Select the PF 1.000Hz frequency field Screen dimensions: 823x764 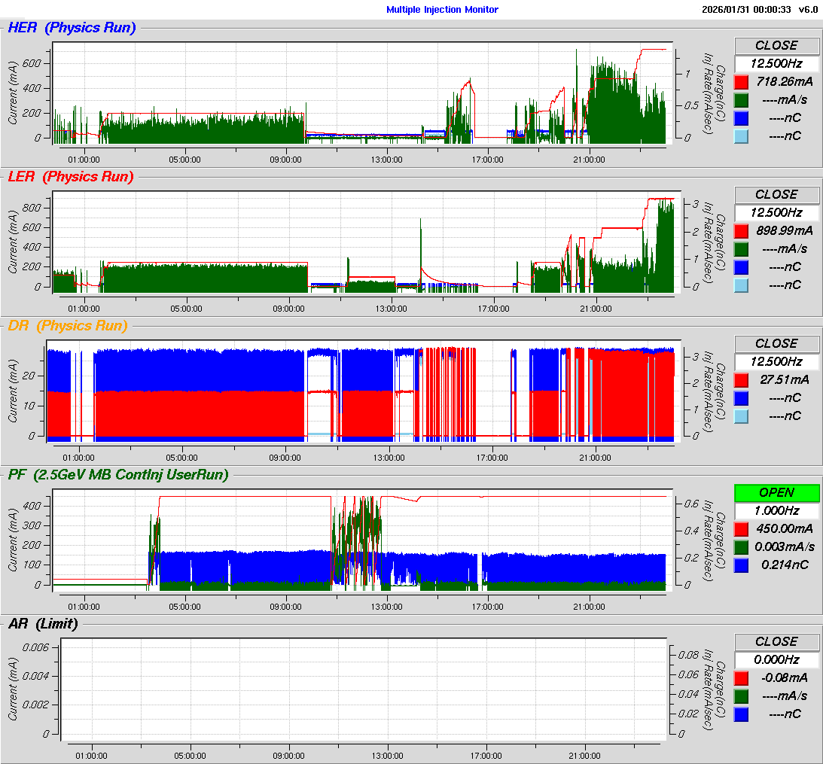(776, 510)
